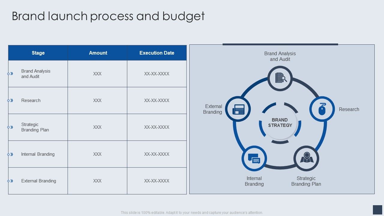Viewport: 384px width, 216px height.
Task: Click the dark square in the bottom corner
Action: tap(377, 210)
